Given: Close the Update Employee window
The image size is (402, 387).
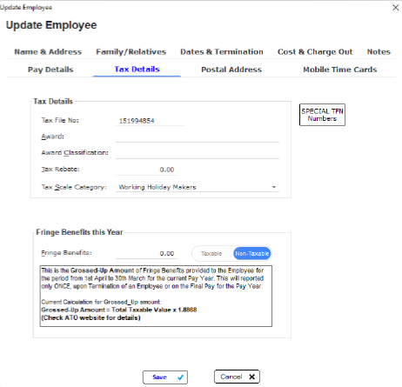Looking at the screenshot, I should click(395, 8).
